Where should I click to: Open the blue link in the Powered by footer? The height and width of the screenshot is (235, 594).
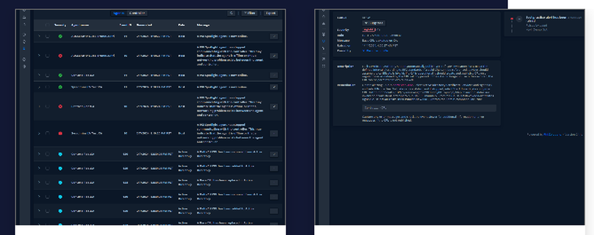[552, 134]
